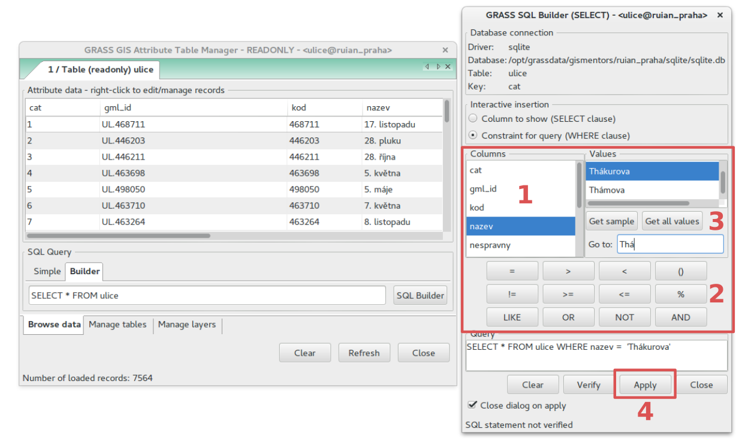Click the Values list vertical scrollbar
This screenshot has height=441, width=742.
point(723,182)
